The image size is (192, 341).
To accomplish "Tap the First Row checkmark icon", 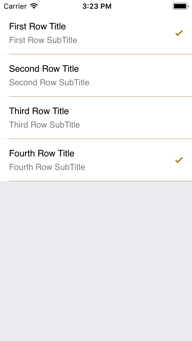I will (x=179, y=33).
